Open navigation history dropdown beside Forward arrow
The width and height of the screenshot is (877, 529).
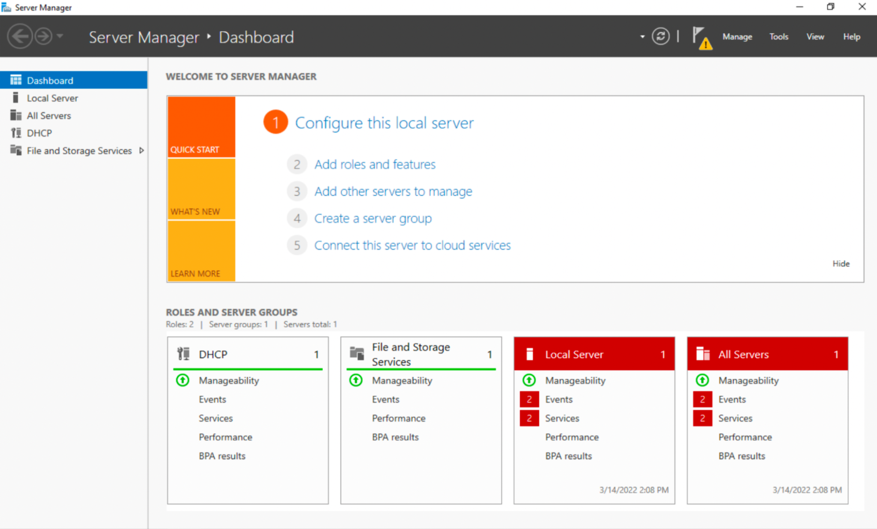click(60, 36)
